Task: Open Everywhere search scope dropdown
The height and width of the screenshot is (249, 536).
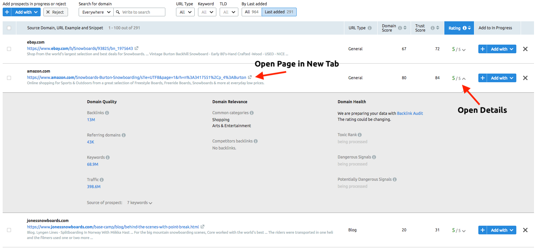Action: (x=96, y=12)
